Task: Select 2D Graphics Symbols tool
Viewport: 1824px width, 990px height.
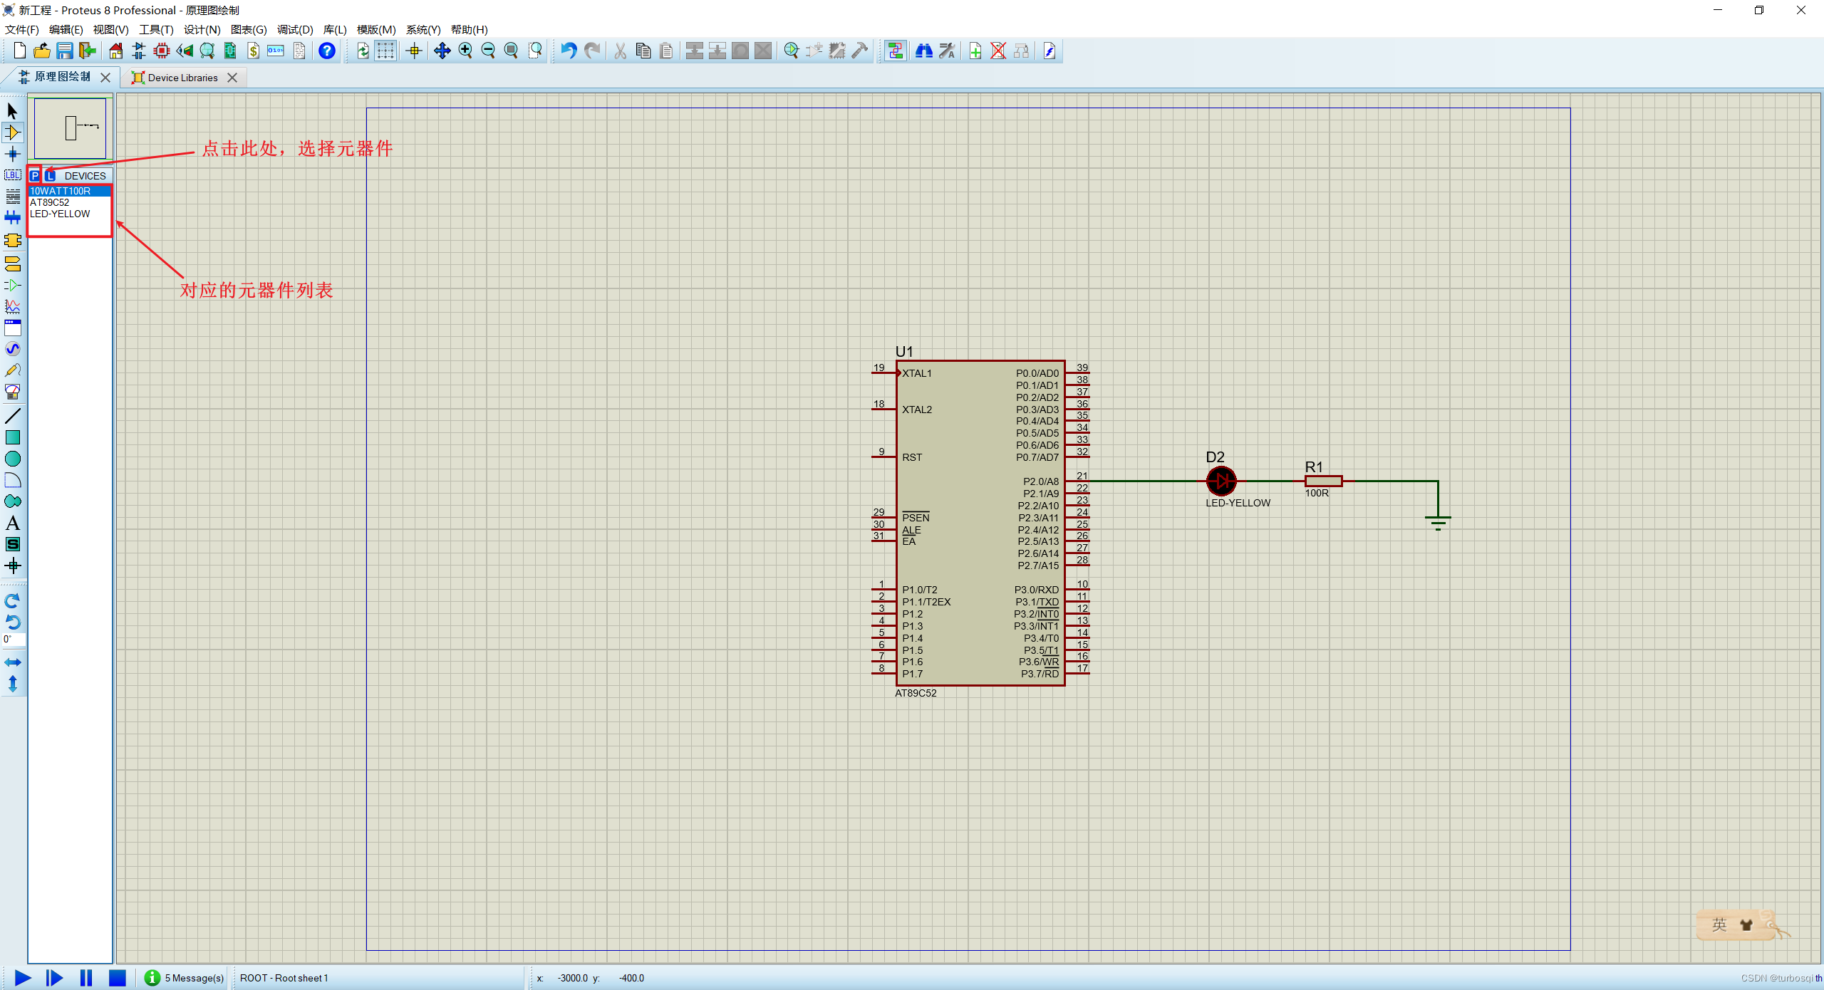Action: pos(12,544)
